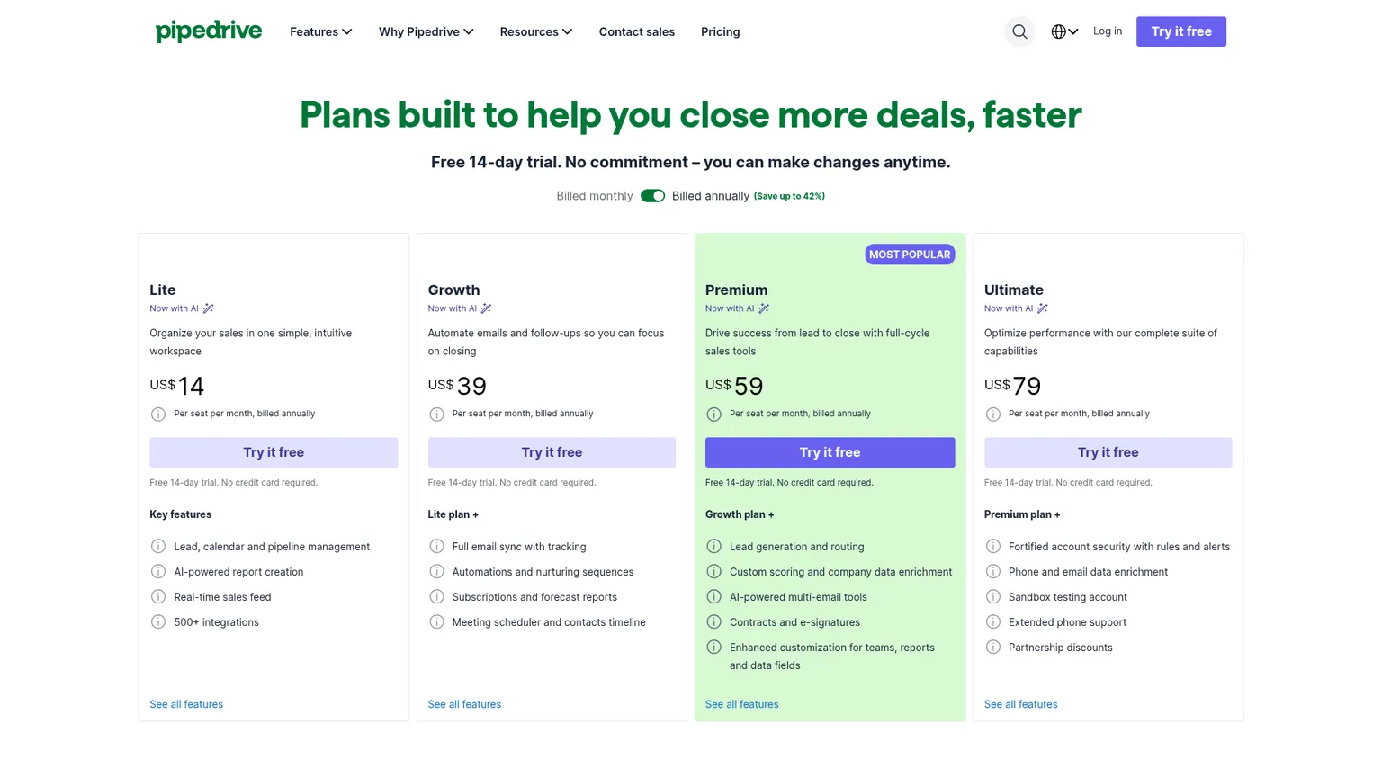
Task: Info icon for Sandbox testing account
Action: (993, 597)
